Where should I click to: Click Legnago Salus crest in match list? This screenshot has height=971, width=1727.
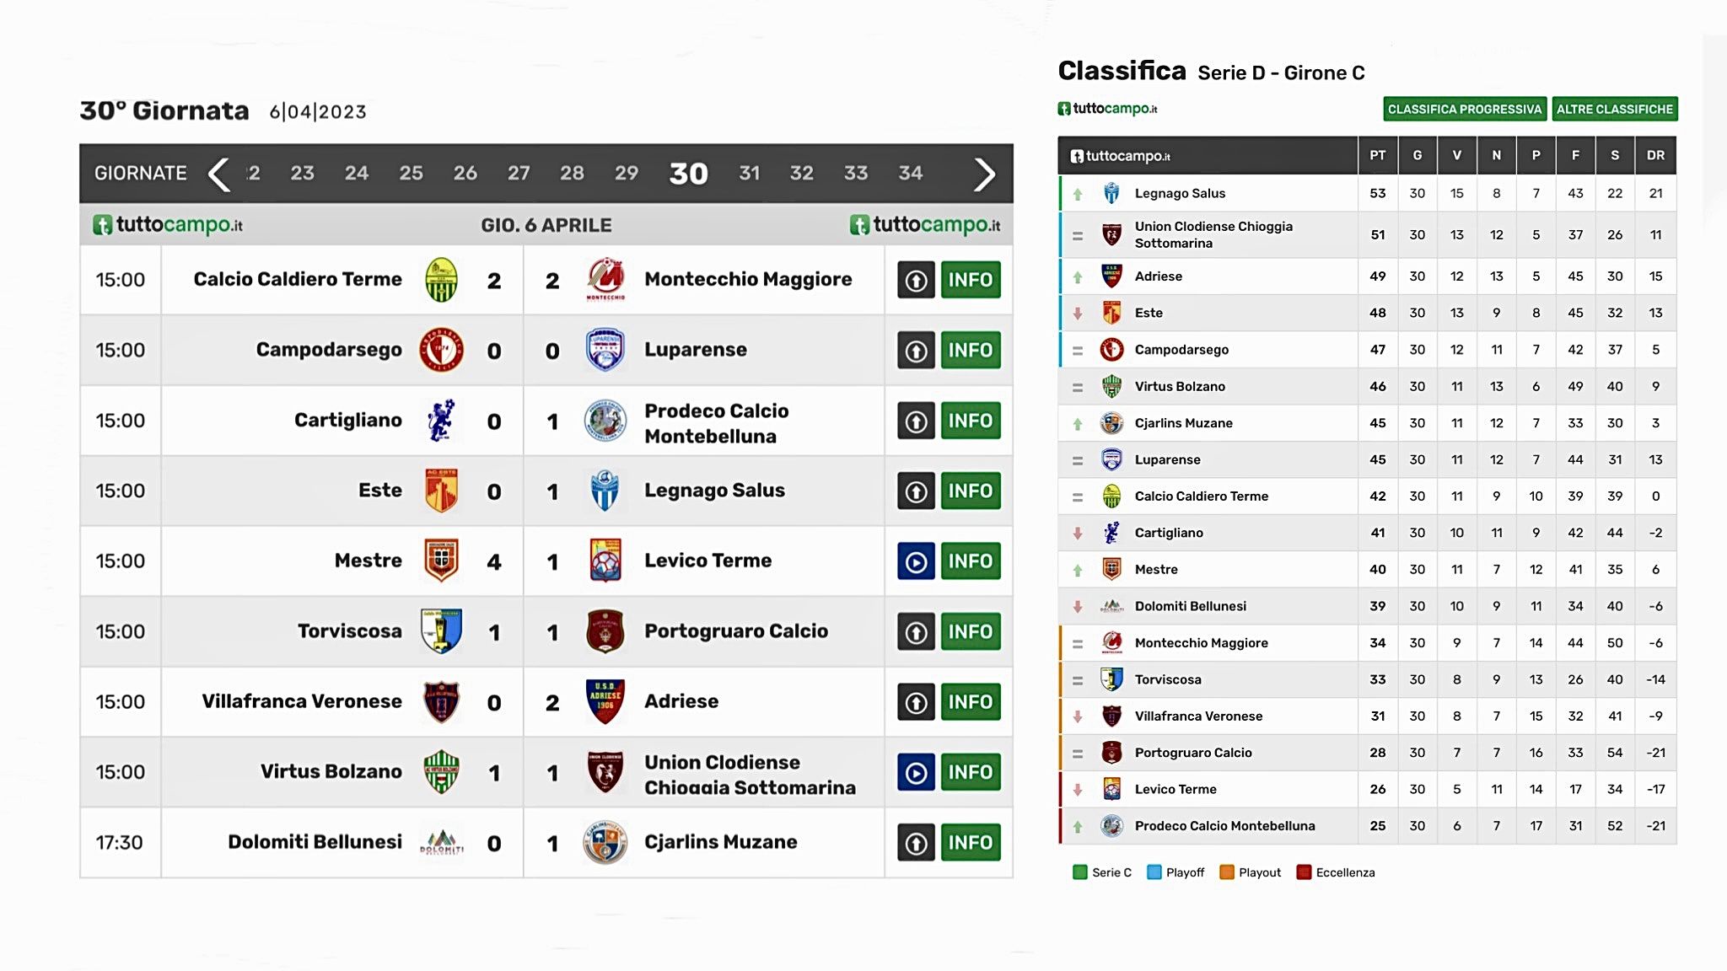[605, 491]
